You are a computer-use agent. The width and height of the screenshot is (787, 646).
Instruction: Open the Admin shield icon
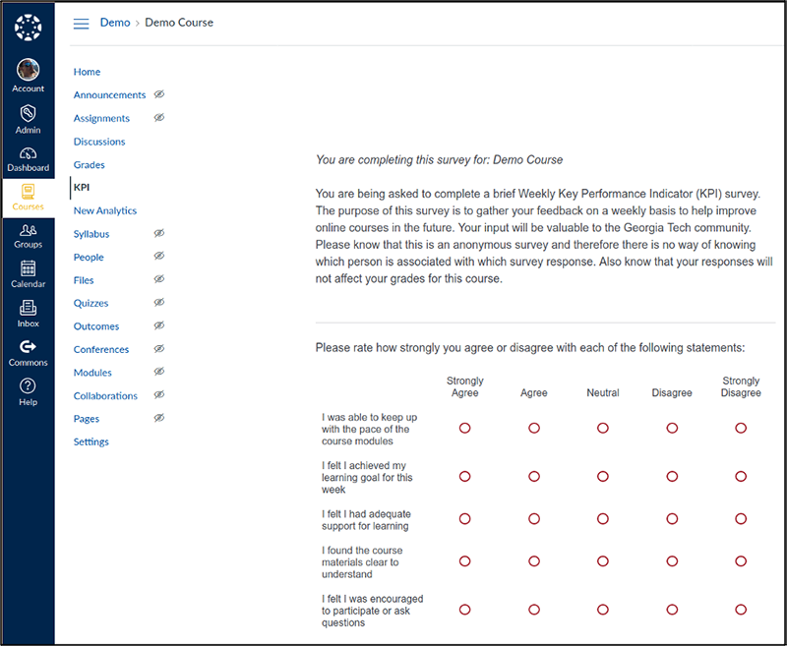(28, 114)
